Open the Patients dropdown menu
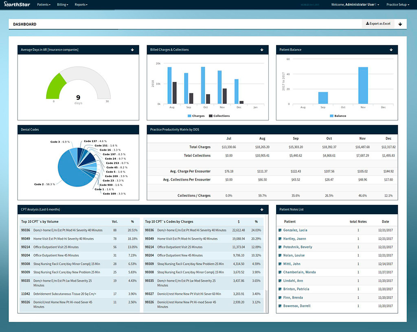The width and height of the screenshot is (417, 332). 44,4
